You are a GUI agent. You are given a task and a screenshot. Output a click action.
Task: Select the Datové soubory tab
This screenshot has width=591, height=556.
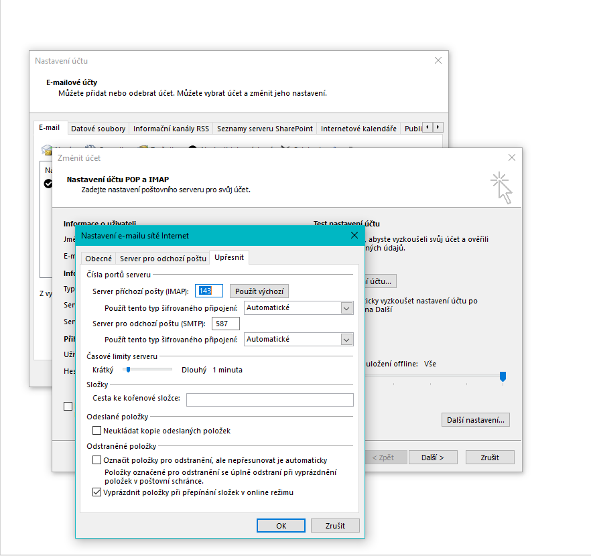(98, 129)
